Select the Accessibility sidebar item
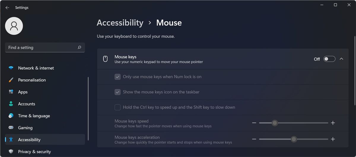This screenshot has width=356, height=157. click(29, 140)
